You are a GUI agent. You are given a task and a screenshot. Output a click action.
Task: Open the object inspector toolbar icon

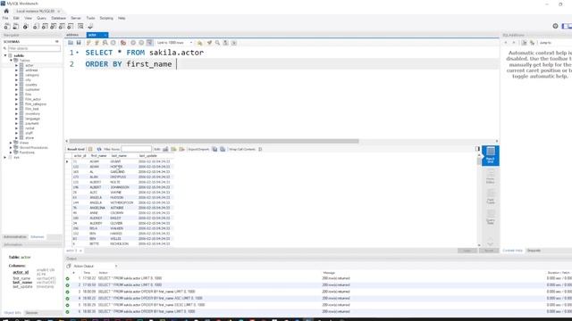pyautogui.click(x=25, y=26)
